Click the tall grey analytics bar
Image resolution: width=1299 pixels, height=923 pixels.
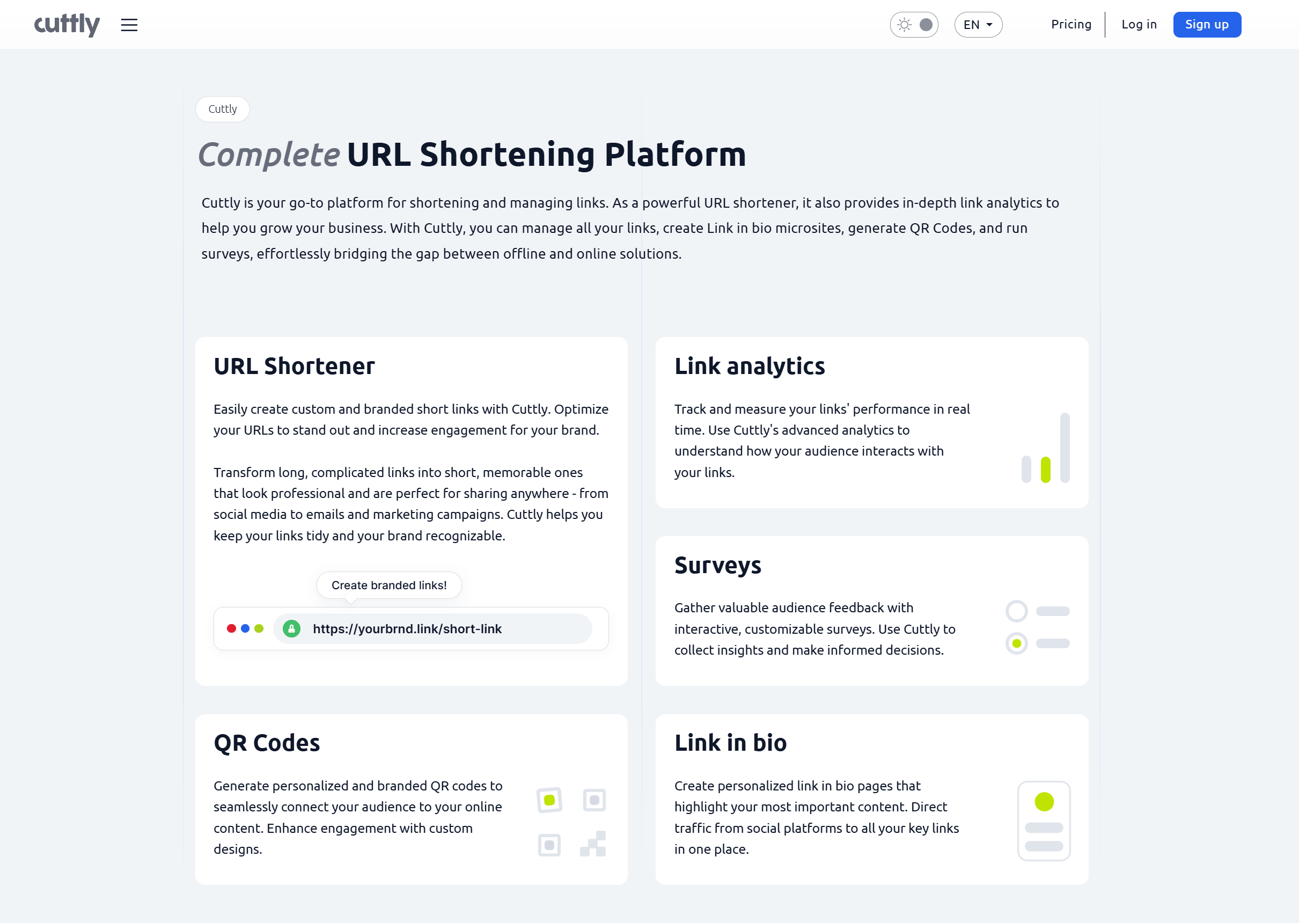pos(1065,448)
